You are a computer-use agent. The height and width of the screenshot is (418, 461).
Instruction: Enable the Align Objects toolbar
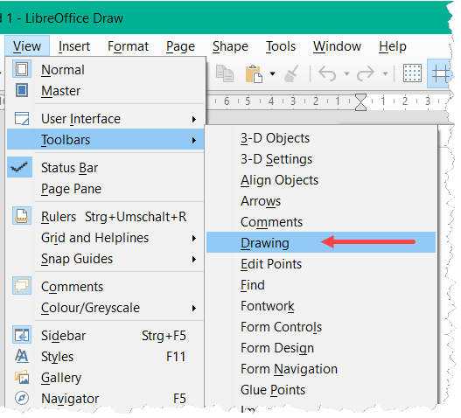coord(321,180)
